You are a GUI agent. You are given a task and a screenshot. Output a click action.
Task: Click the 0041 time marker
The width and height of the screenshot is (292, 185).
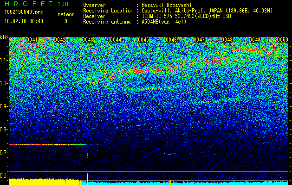click(32, 40)
